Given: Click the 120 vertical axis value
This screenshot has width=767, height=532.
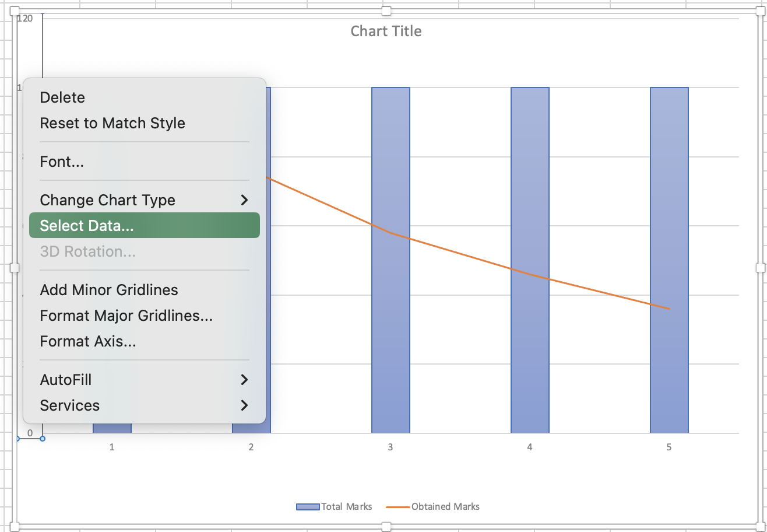Looking at the screenshot, I should click(x=25, y=18).
